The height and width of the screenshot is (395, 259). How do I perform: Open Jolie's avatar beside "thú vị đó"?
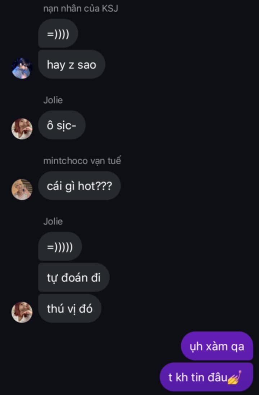[x=22, y=312]
